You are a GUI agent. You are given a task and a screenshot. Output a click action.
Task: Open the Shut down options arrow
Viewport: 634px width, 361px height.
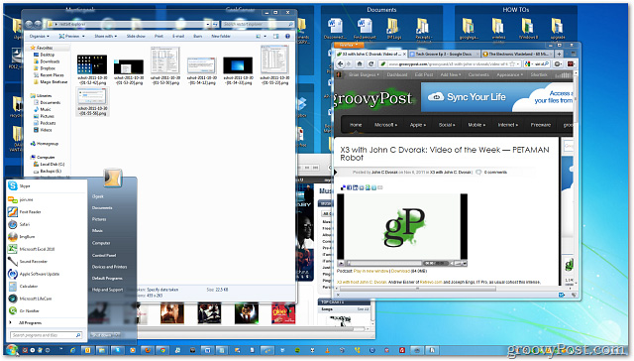pos(117,335)
